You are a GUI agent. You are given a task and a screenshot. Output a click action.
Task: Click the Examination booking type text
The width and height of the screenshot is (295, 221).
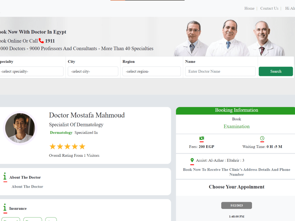click(x=237, y=126)
